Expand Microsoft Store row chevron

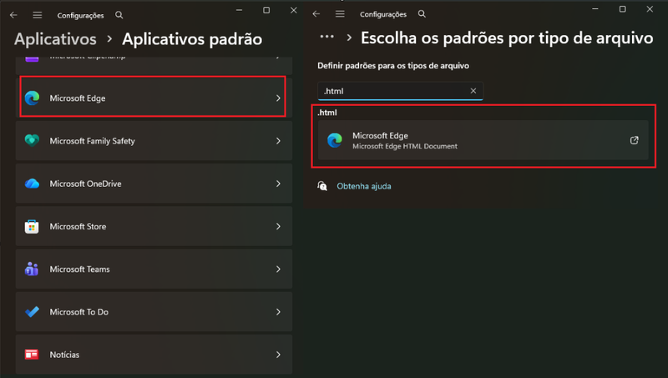[278, 226]
